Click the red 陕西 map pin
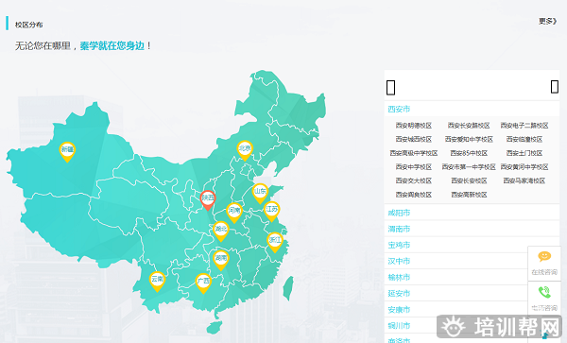This screenshot has height=343, width=567. click(208, 200)
